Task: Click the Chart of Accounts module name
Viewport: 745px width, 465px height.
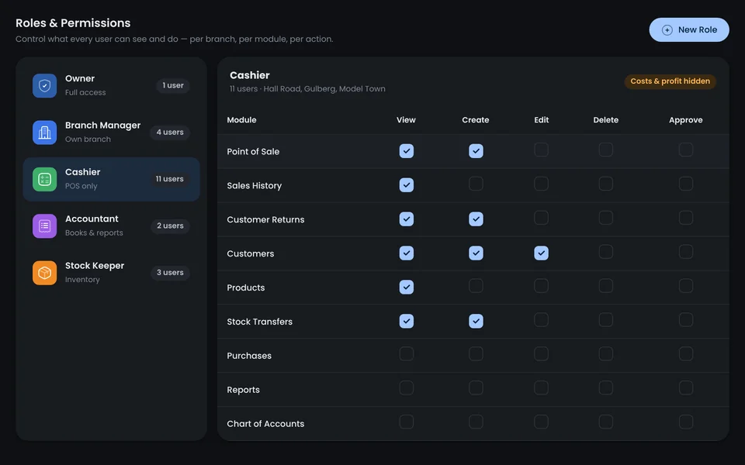Action: click(265, 424)
